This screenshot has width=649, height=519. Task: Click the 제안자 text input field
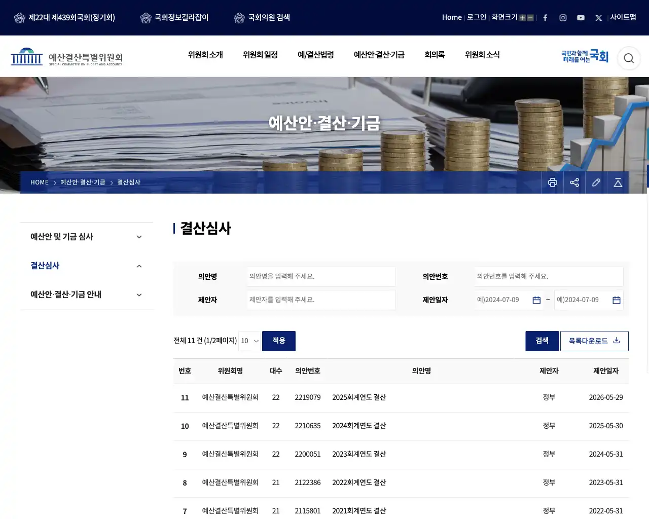(x=321, y=300)
